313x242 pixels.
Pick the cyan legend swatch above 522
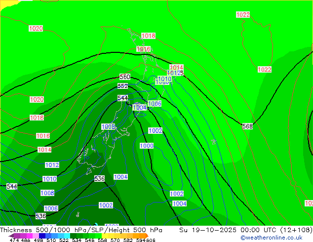click(x=67, y=236)
